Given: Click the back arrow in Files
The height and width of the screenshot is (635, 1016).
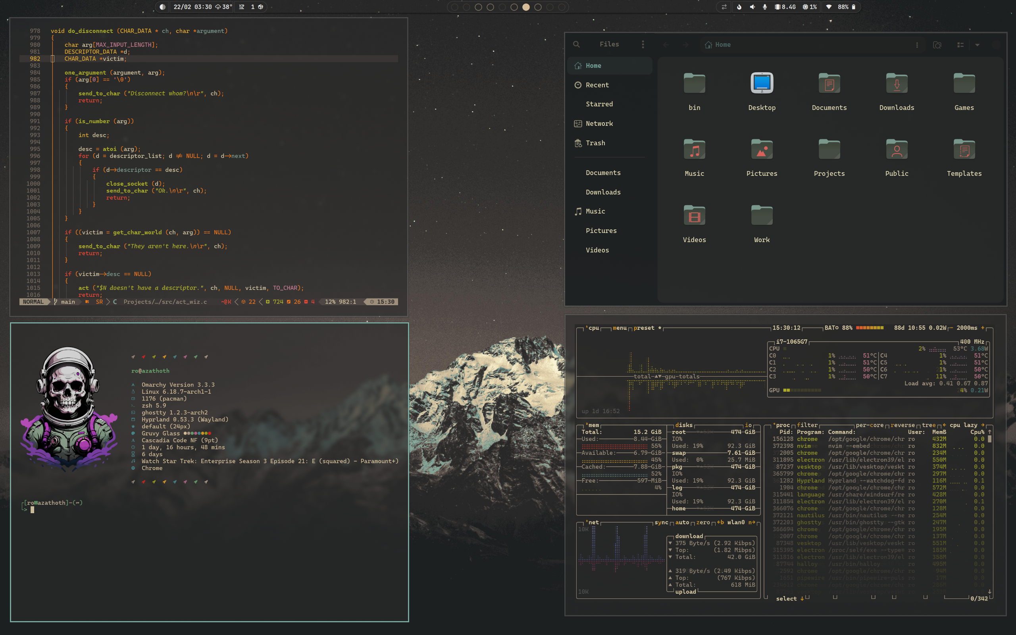Looking at the screenshot, I should 666,44.
